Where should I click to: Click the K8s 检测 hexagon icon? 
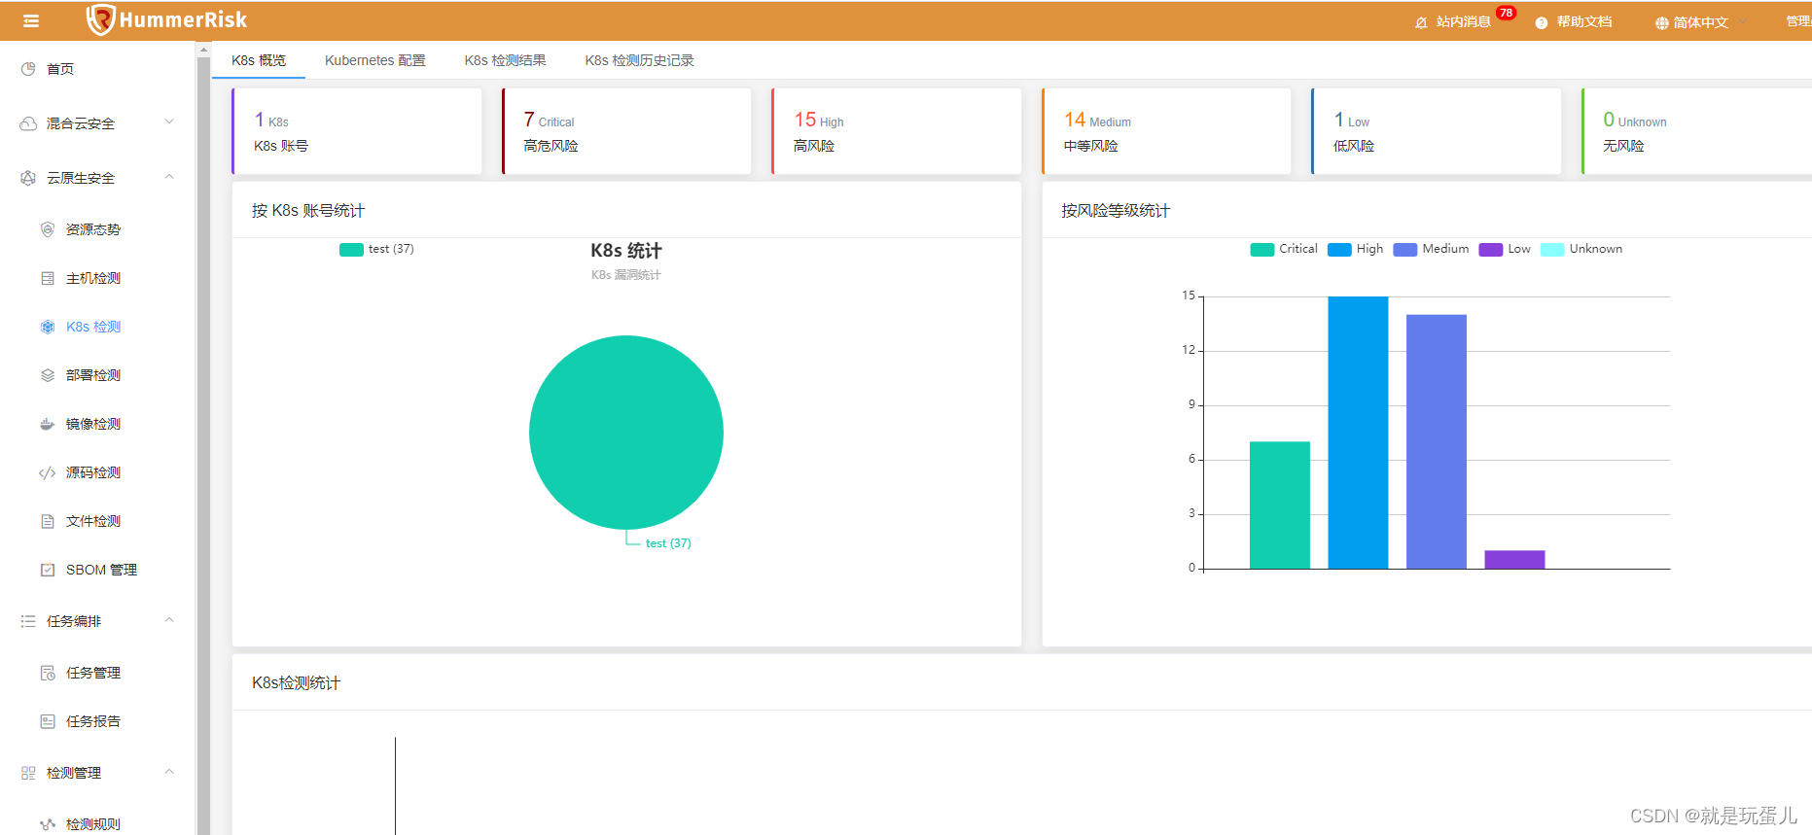coord(48,327)
